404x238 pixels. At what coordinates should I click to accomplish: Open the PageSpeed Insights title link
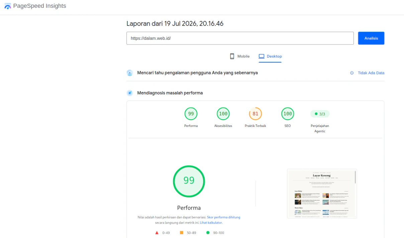click(39, 6)
